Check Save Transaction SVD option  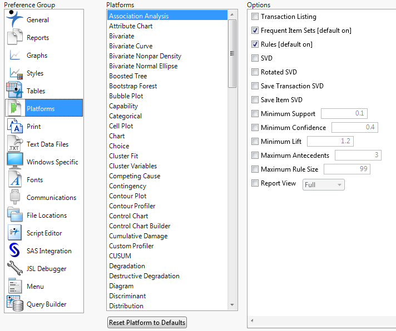(255, 86)
